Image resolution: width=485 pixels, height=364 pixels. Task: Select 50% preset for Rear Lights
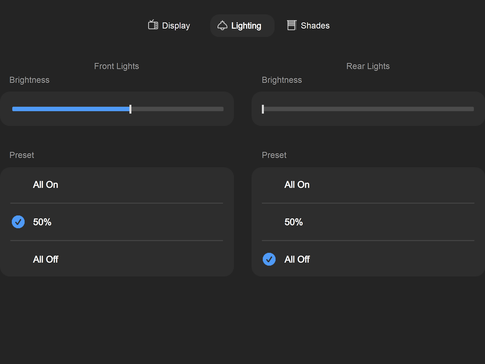point(368,222)
